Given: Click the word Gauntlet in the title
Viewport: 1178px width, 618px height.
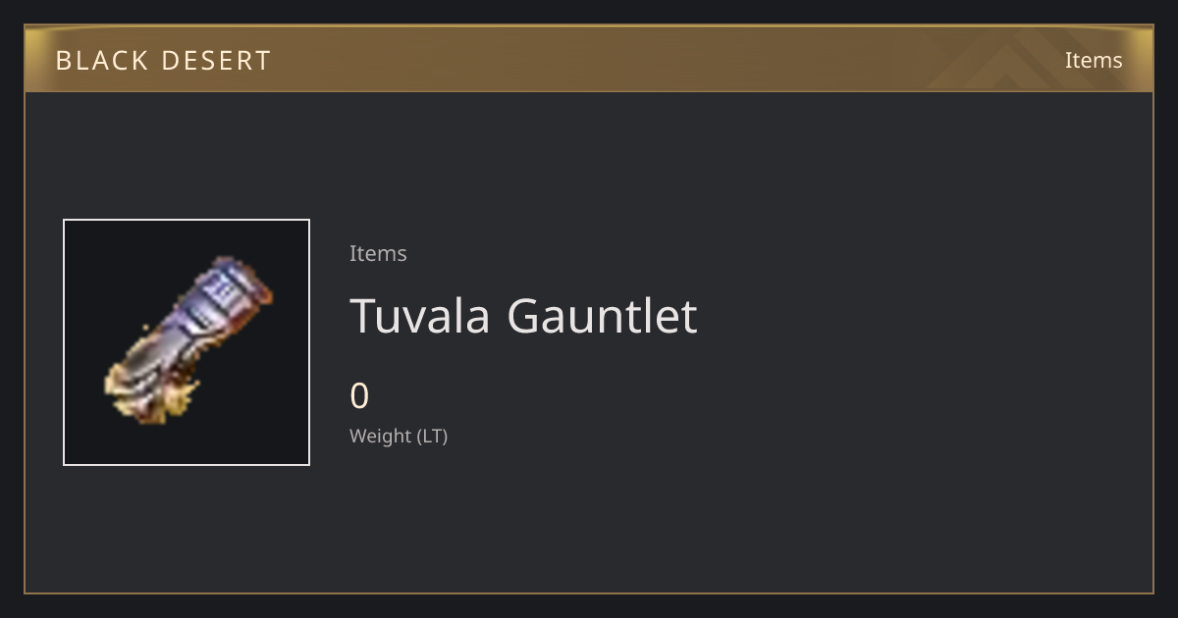Looking at the screenshot, I should 602,316.
